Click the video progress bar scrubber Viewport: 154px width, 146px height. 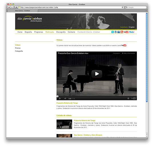pyautogui.click(x=58, y=96)
